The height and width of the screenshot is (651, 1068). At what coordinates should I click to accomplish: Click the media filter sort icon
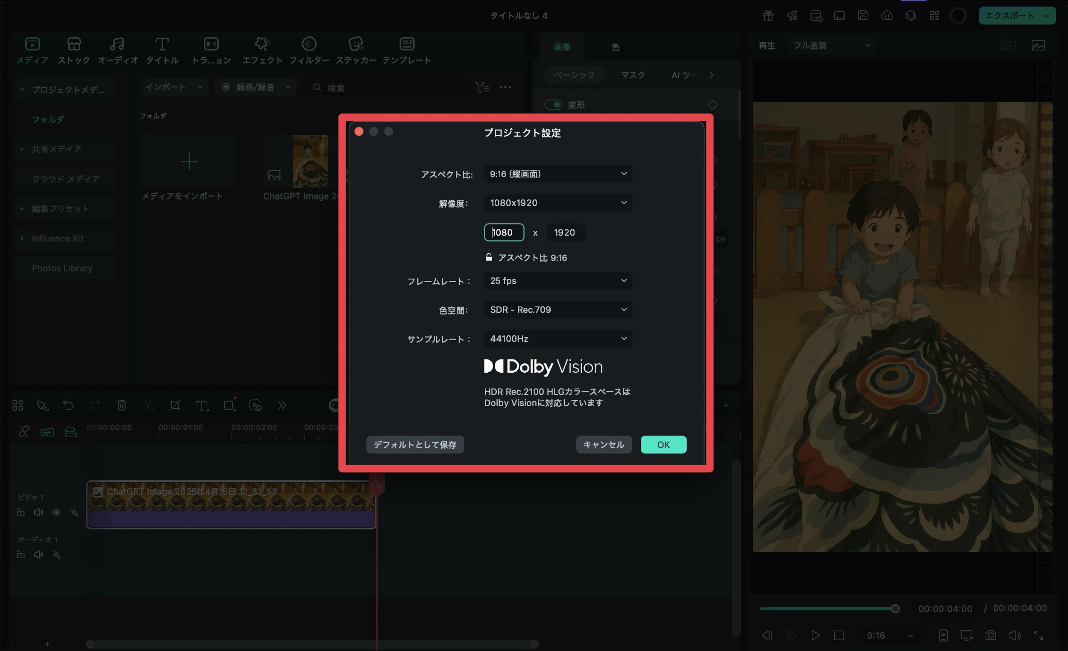tap(482, 87)
